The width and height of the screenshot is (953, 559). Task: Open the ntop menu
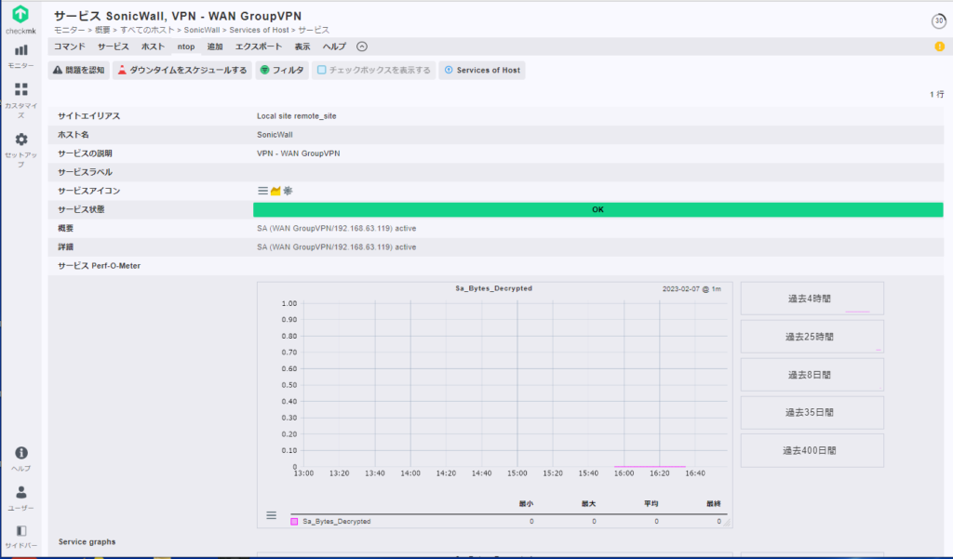click(x=186, y=47)
